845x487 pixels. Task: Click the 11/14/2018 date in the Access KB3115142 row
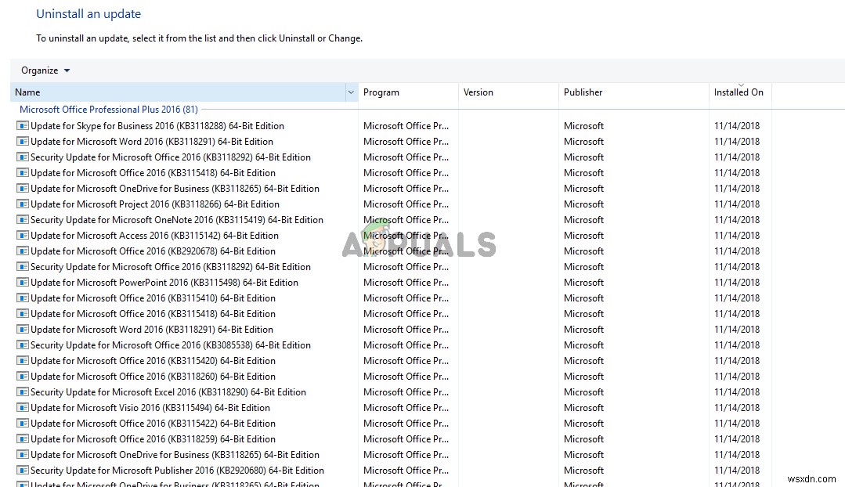click(x=737, y=236)
